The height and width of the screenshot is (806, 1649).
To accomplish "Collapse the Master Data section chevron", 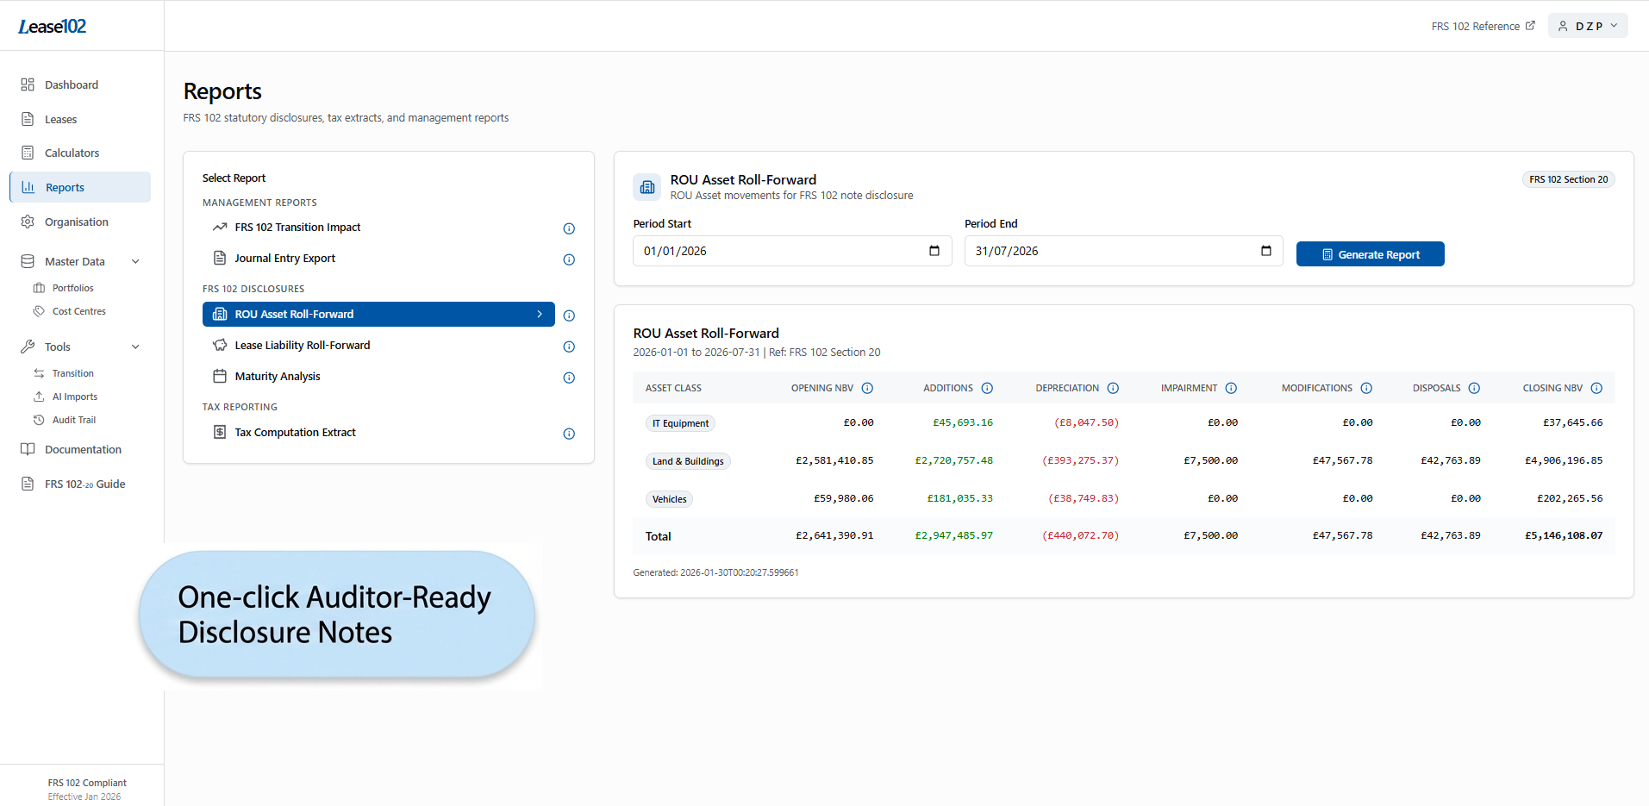I will pos(135,261).
